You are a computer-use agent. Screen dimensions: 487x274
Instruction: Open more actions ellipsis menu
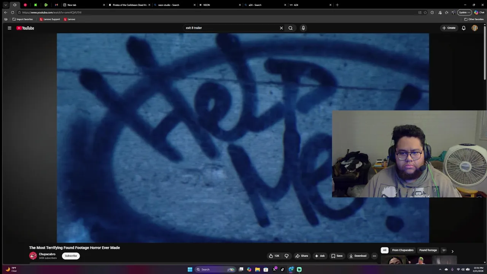[x=374, y=256]
